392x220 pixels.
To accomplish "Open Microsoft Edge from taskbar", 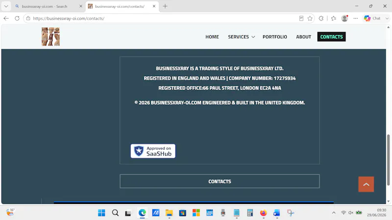I will 142,213.
